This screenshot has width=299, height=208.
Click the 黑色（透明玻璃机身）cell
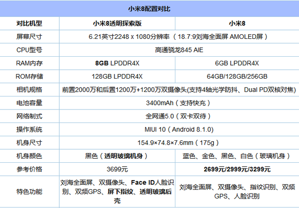click(117, 156)
